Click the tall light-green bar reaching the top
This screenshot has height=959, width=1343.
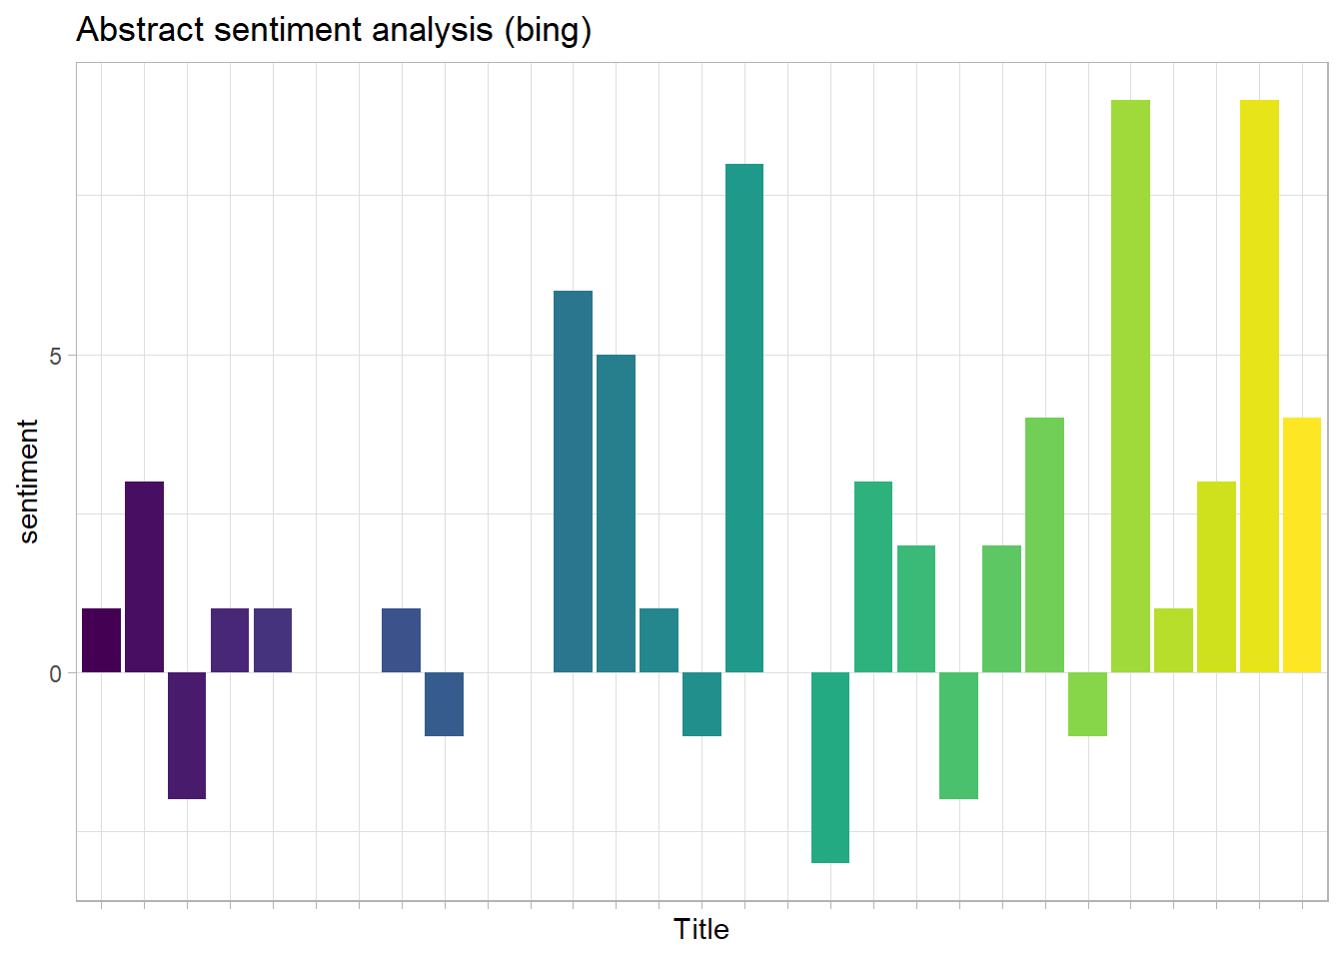pyautogui.click(x=1130, y=386)
